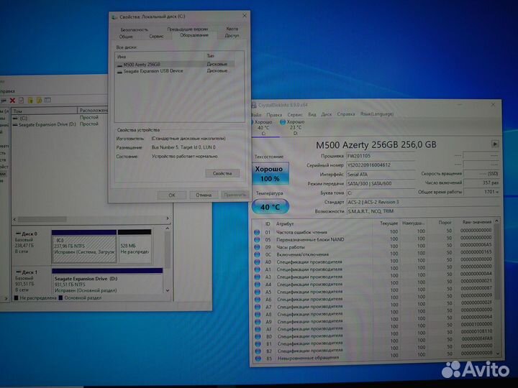Click the status circle for attribute 09
Screen dimensions: 518x388
click(257, 246)
